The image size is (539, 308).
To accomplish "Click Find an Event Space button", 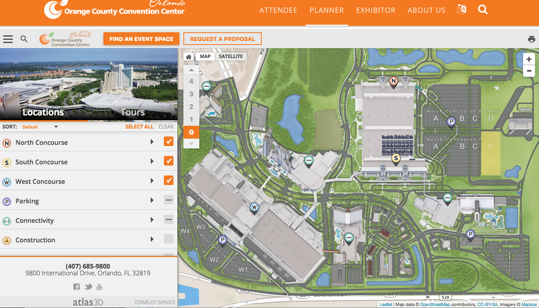I will (x=141, y=39).
